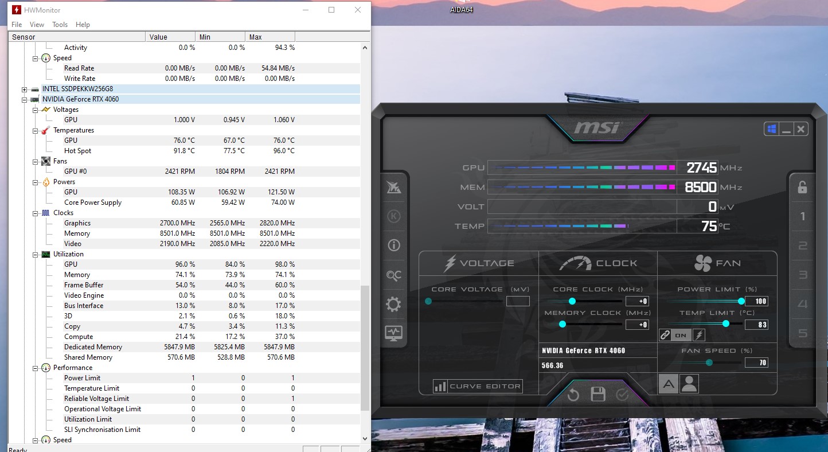Open the File menu in HWMonitor
828x452 pixels.
pos(17,25)
